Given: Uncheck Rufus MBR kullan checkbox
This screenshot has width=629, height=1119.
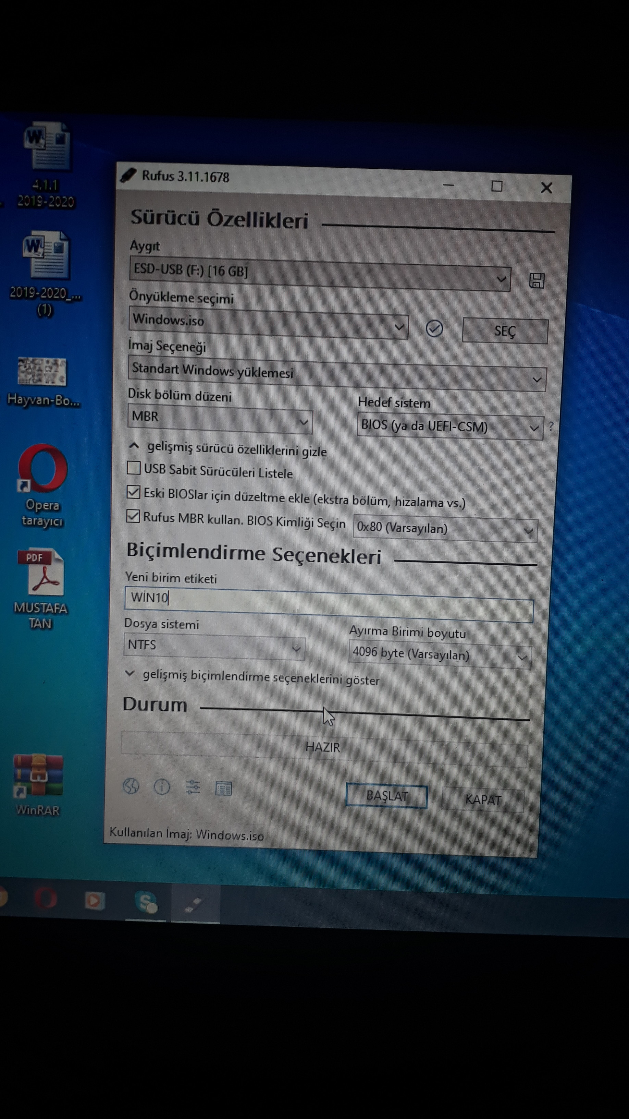Looking at the screenshot, I should 133,516.
